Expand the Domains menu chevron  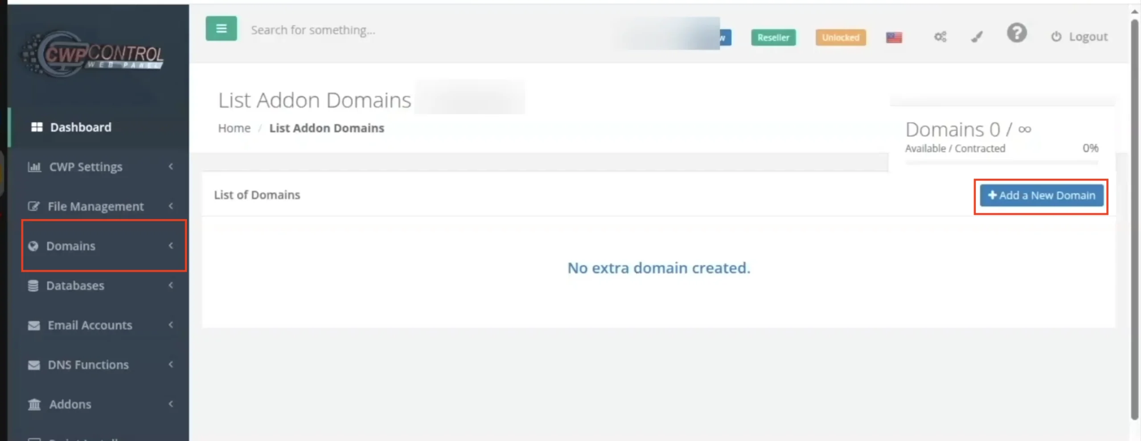click(x=171, y=246)
